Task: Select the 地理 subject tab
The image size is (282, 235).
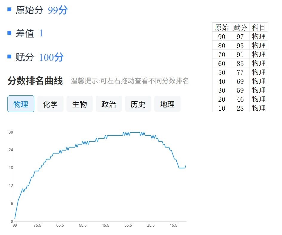Action: [167, 104]
